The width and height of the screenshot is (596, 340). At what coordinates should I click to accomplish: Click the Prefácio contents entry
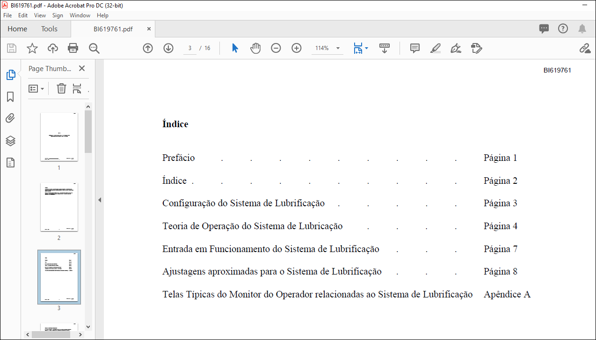178,158
